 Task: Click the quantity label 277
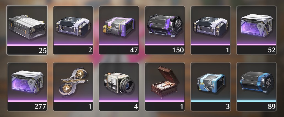click(40, 107)
